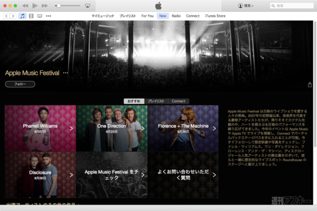
Task: Open the Pharrell Williams tile
Action: click(40, 128)
